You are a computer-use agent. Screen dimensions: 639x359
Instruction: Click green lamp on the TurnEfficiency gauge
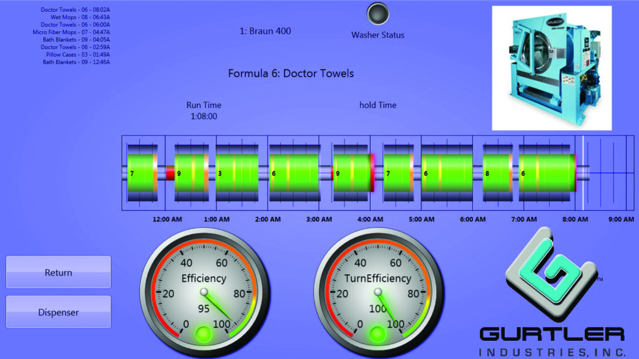[x=378, y=334]
